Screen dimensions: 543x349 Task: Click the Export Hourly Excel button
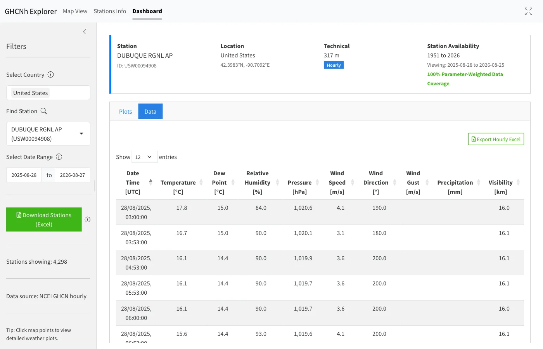(x=496, y=139)
